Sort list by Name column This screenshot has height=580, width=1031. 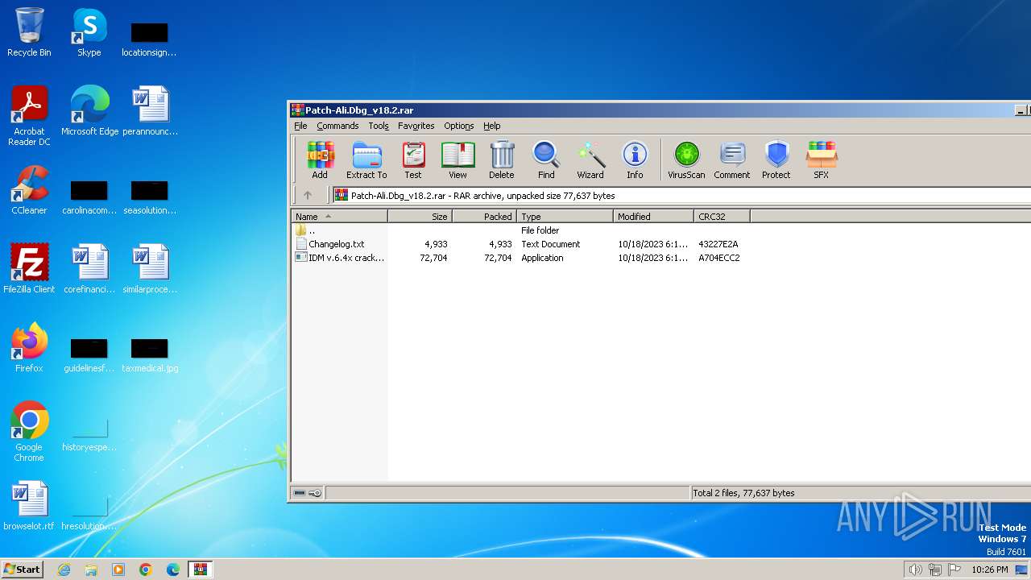pos(339,216)
